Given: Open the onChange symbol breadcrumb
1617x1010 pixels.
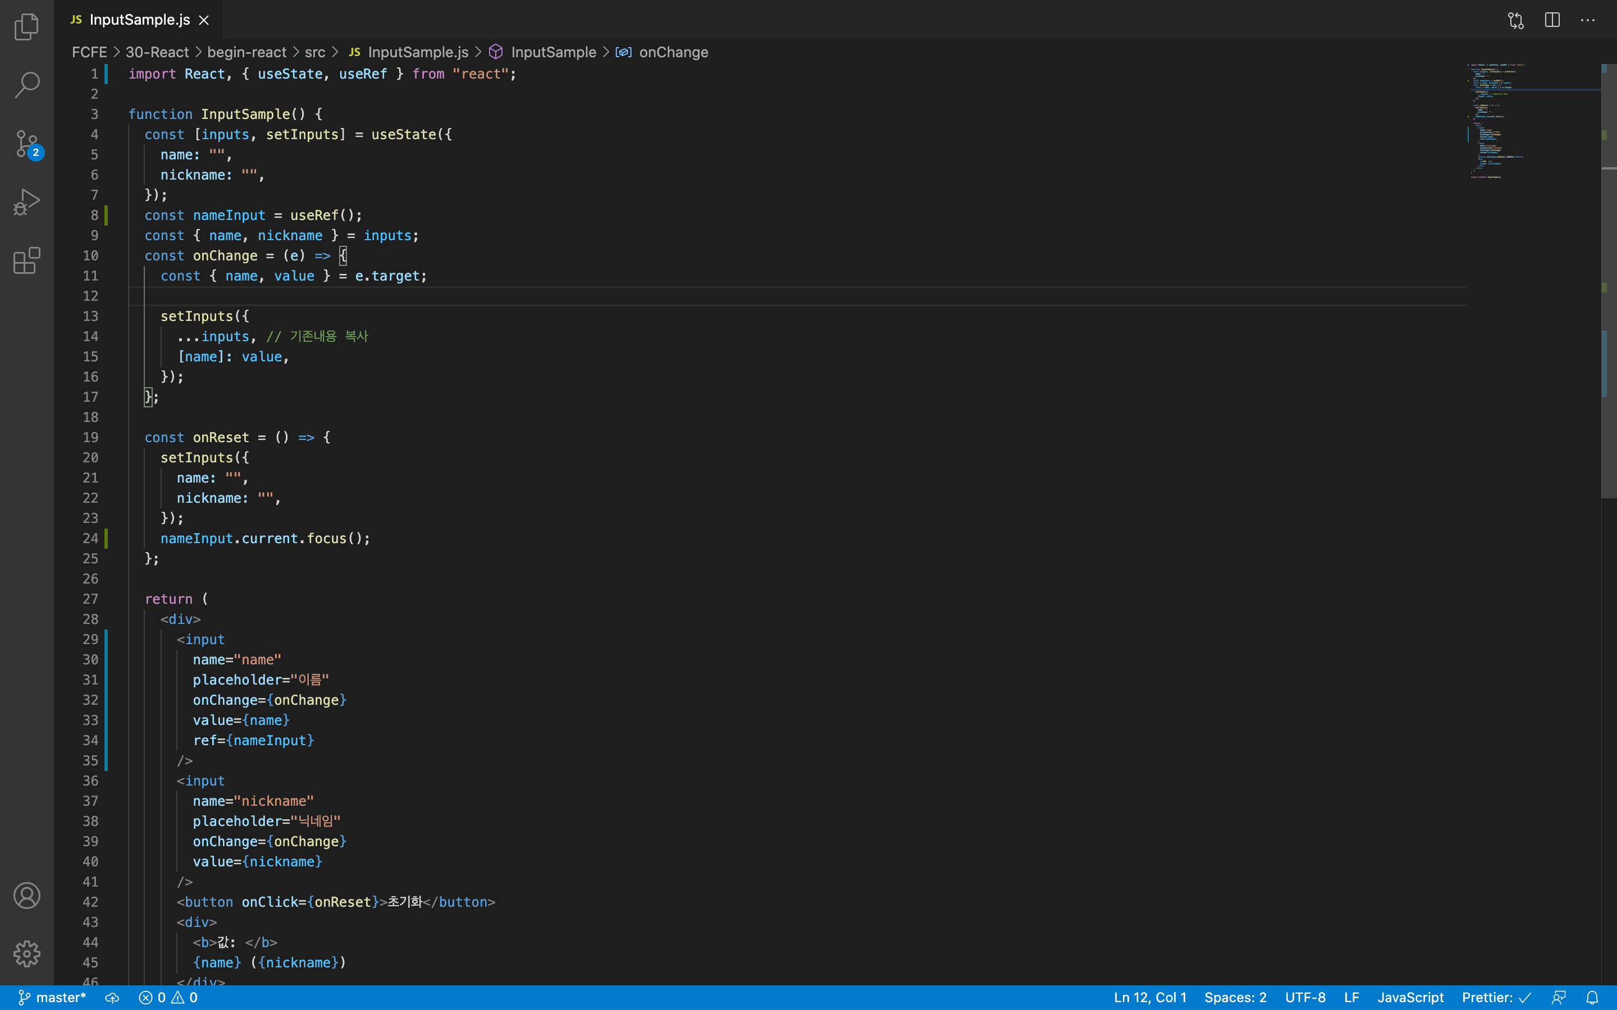Looking at the screenshot, I should click(x=662, y=52).
